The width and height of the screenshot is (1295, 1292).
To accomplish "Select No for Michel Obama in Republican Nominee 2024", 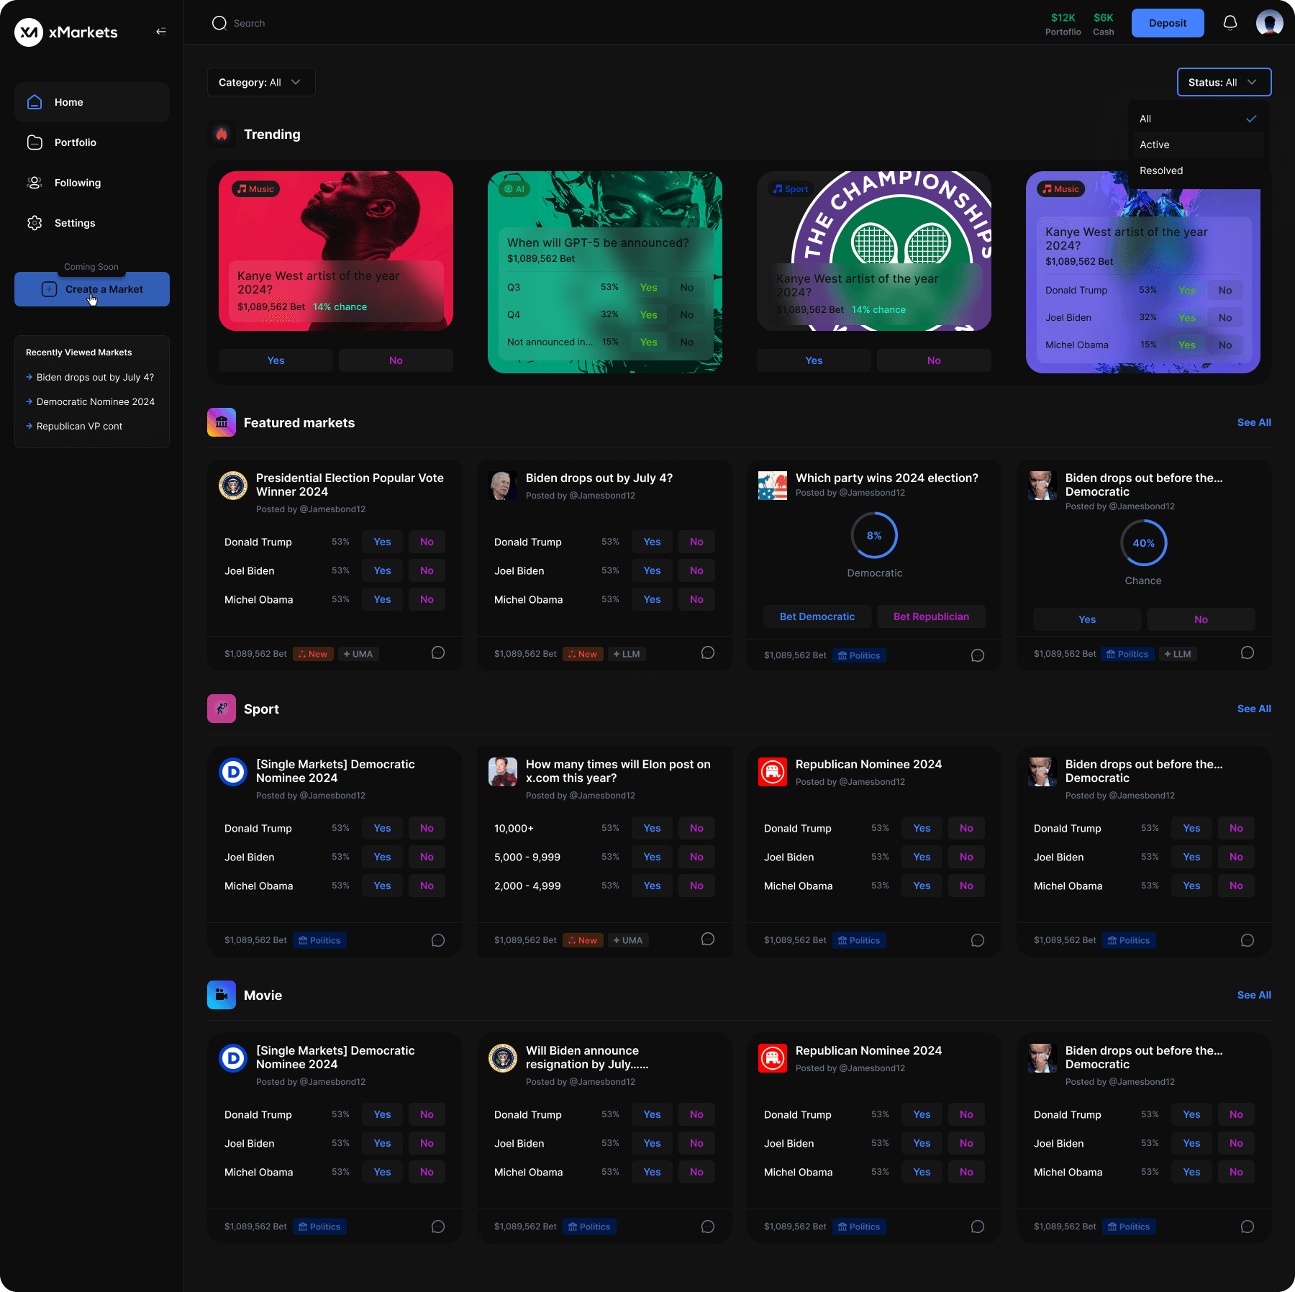I will [x=966, y=886].
